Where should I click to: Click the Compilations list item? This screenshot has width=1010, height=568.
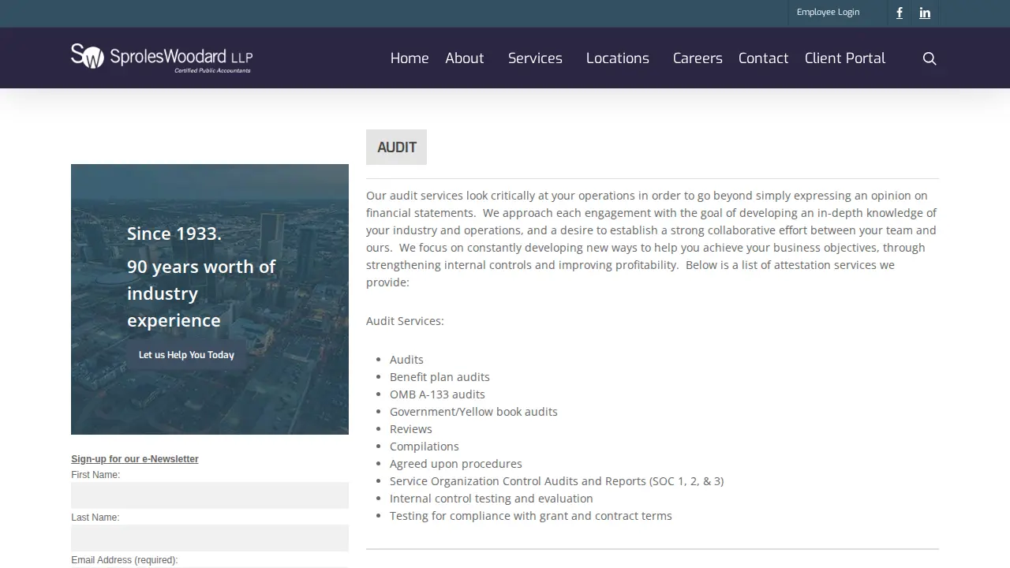click(425, 447)
